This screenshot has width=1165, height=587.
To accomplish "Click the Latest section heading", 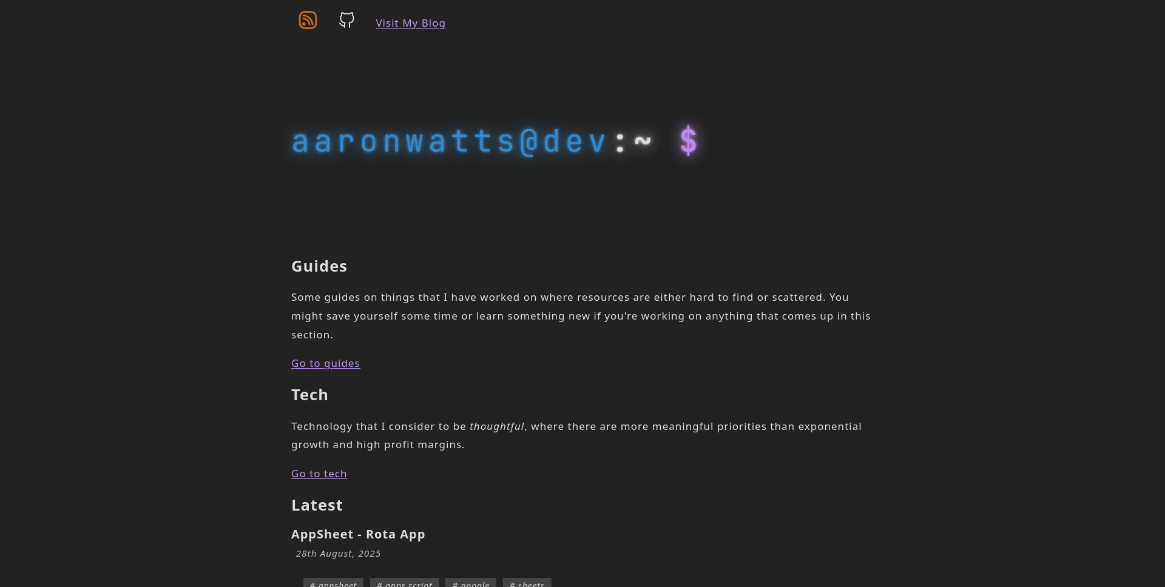I will [317, 505].
